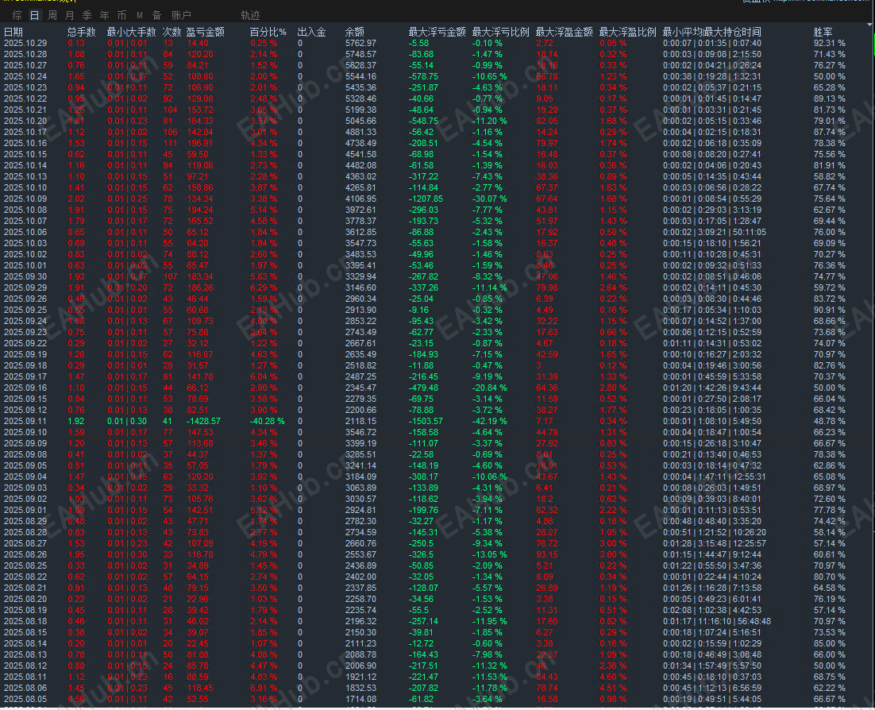875x710 pixels.
Task: Open the 年 yearly statistics view
Action: click(x=105, y=14)
